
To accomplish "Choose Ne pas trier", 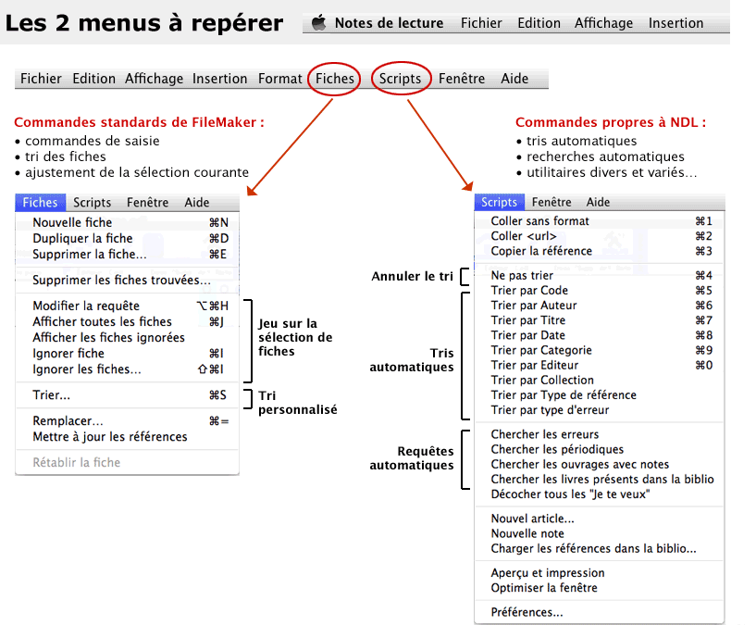I will pyautogui.click(x=600, y=276).
